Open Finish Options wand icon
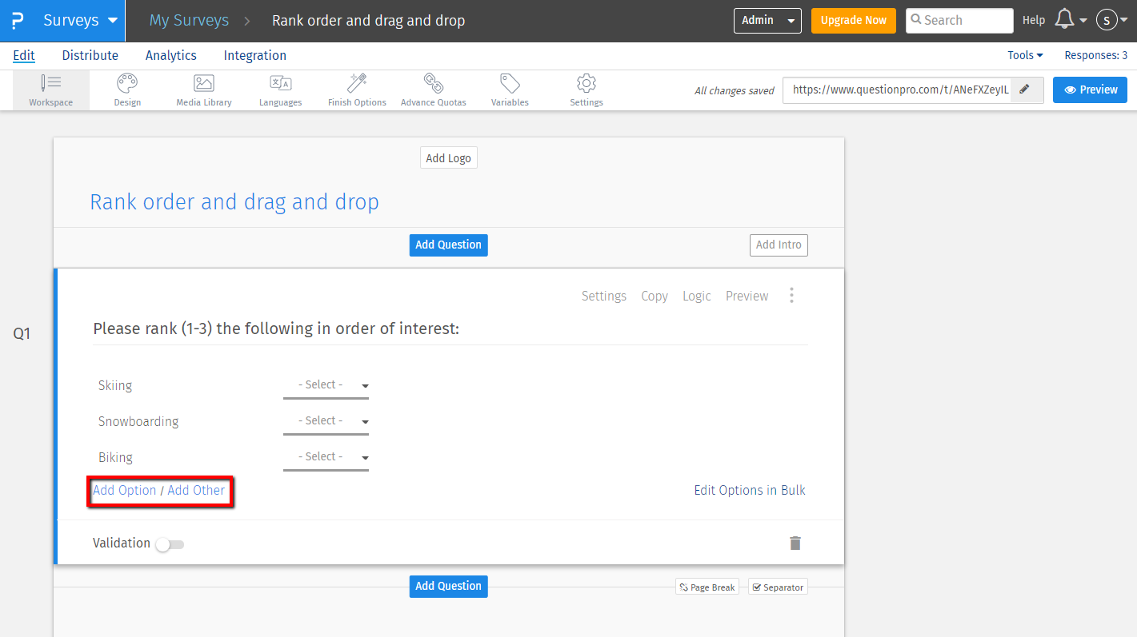This screenshot has height=637, width=1137. click(357, 83)
